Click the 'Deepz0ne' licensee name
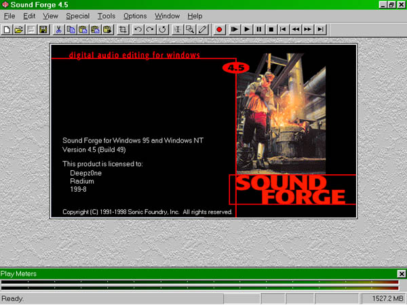Image resolution: width=407 pixels, height=305 pixels. pos(86,173)
